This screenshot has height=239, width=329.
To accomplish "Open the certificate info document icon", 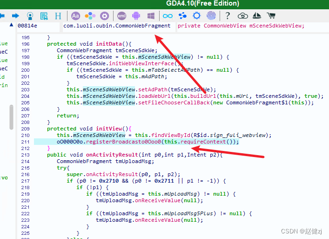I will pyautogui.click(x=44, y=16).
